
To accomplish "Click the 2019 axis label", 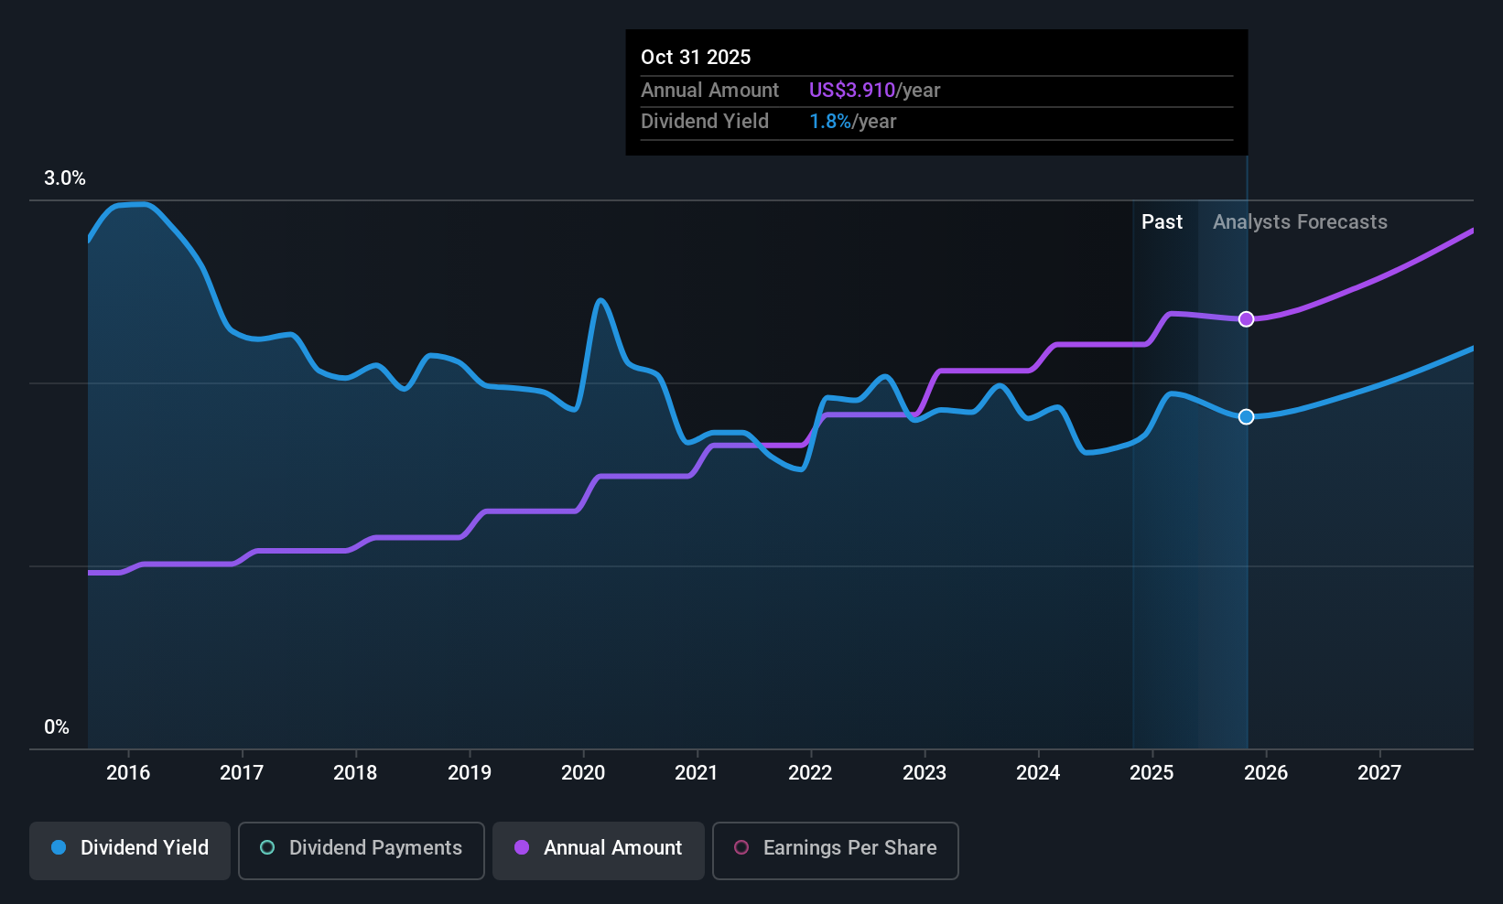I will pos(470,773).
